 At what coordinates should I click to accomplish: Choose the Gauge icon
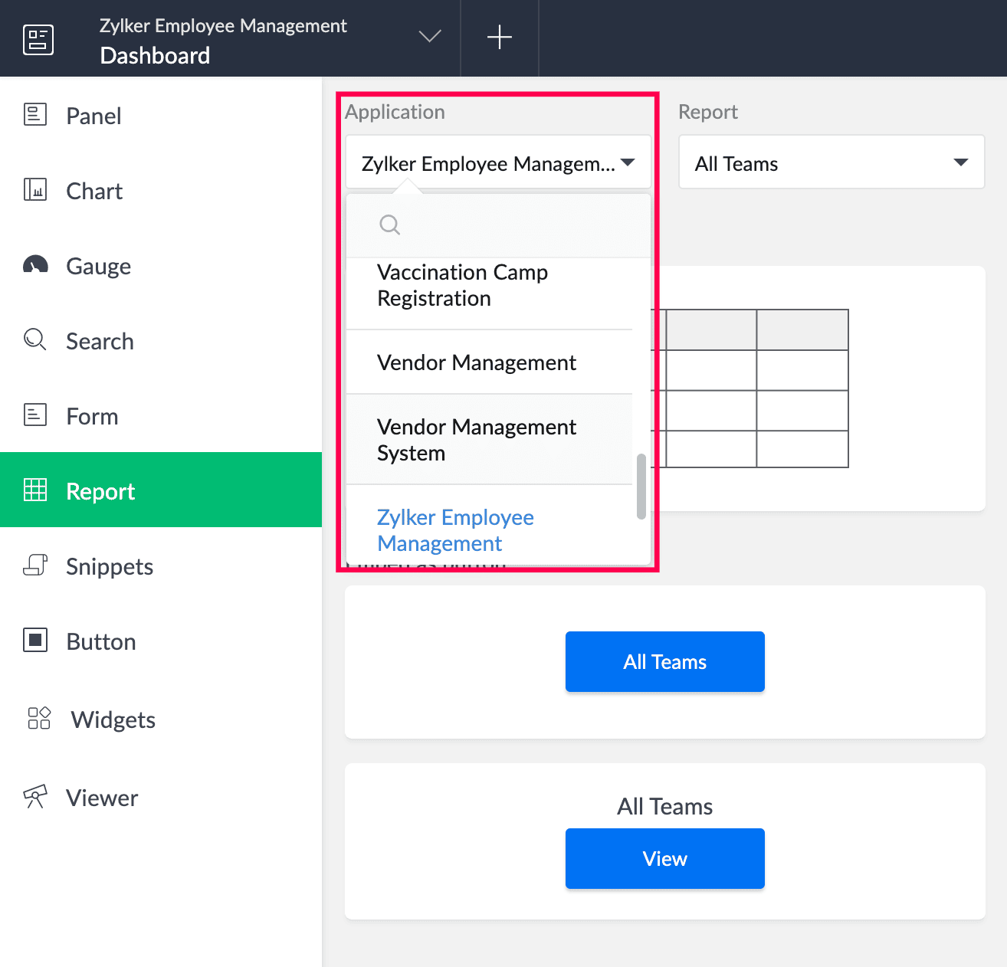click(35, 265)
